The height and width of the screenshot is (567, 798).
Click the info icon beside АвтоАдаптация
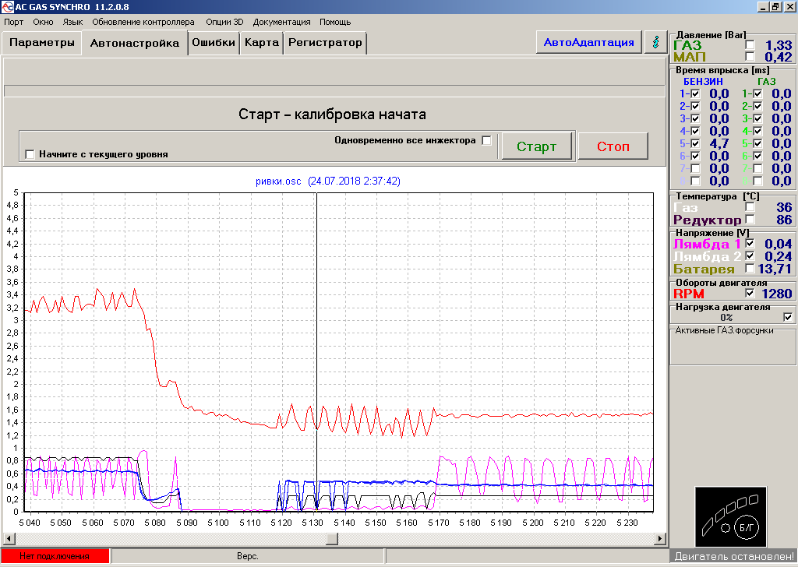tap(655, 42)
